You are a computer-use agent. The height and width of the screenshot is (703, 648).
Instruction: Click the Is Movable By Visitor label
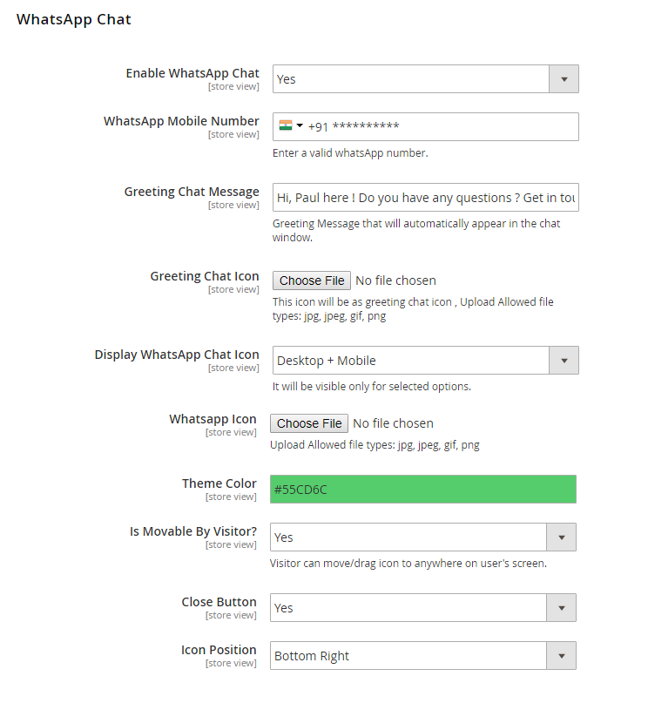point(193,531)
